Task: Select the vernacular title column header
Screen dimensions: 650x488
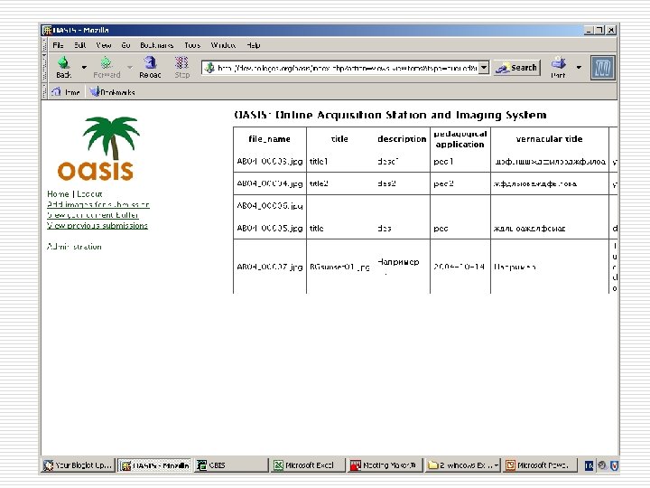Action: pos(549,139)
